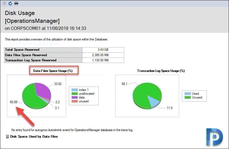Click the unallocated legend green swatch

click(x=75, y=94)
